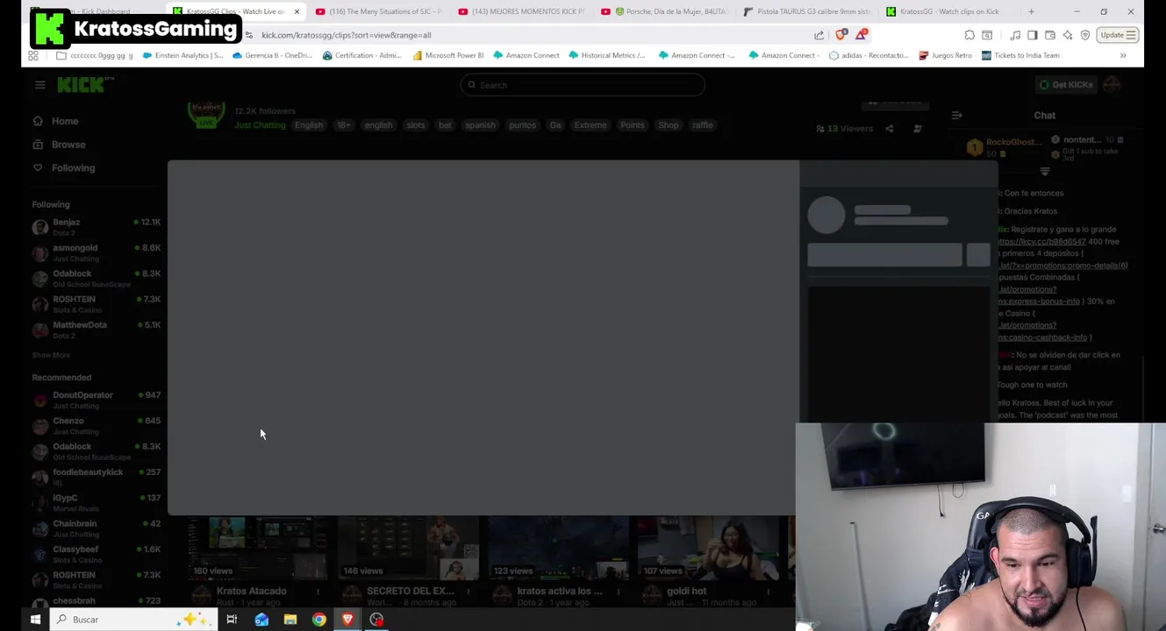Go to Home in the sidebar
The height and width of the screenshot is (631, 1166).
(x=65, y=121)
